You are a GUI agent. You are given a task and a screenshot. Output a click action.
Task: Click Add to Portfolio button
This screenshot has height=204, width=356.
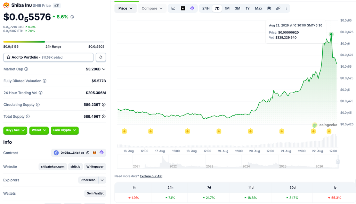coord(48,57)
